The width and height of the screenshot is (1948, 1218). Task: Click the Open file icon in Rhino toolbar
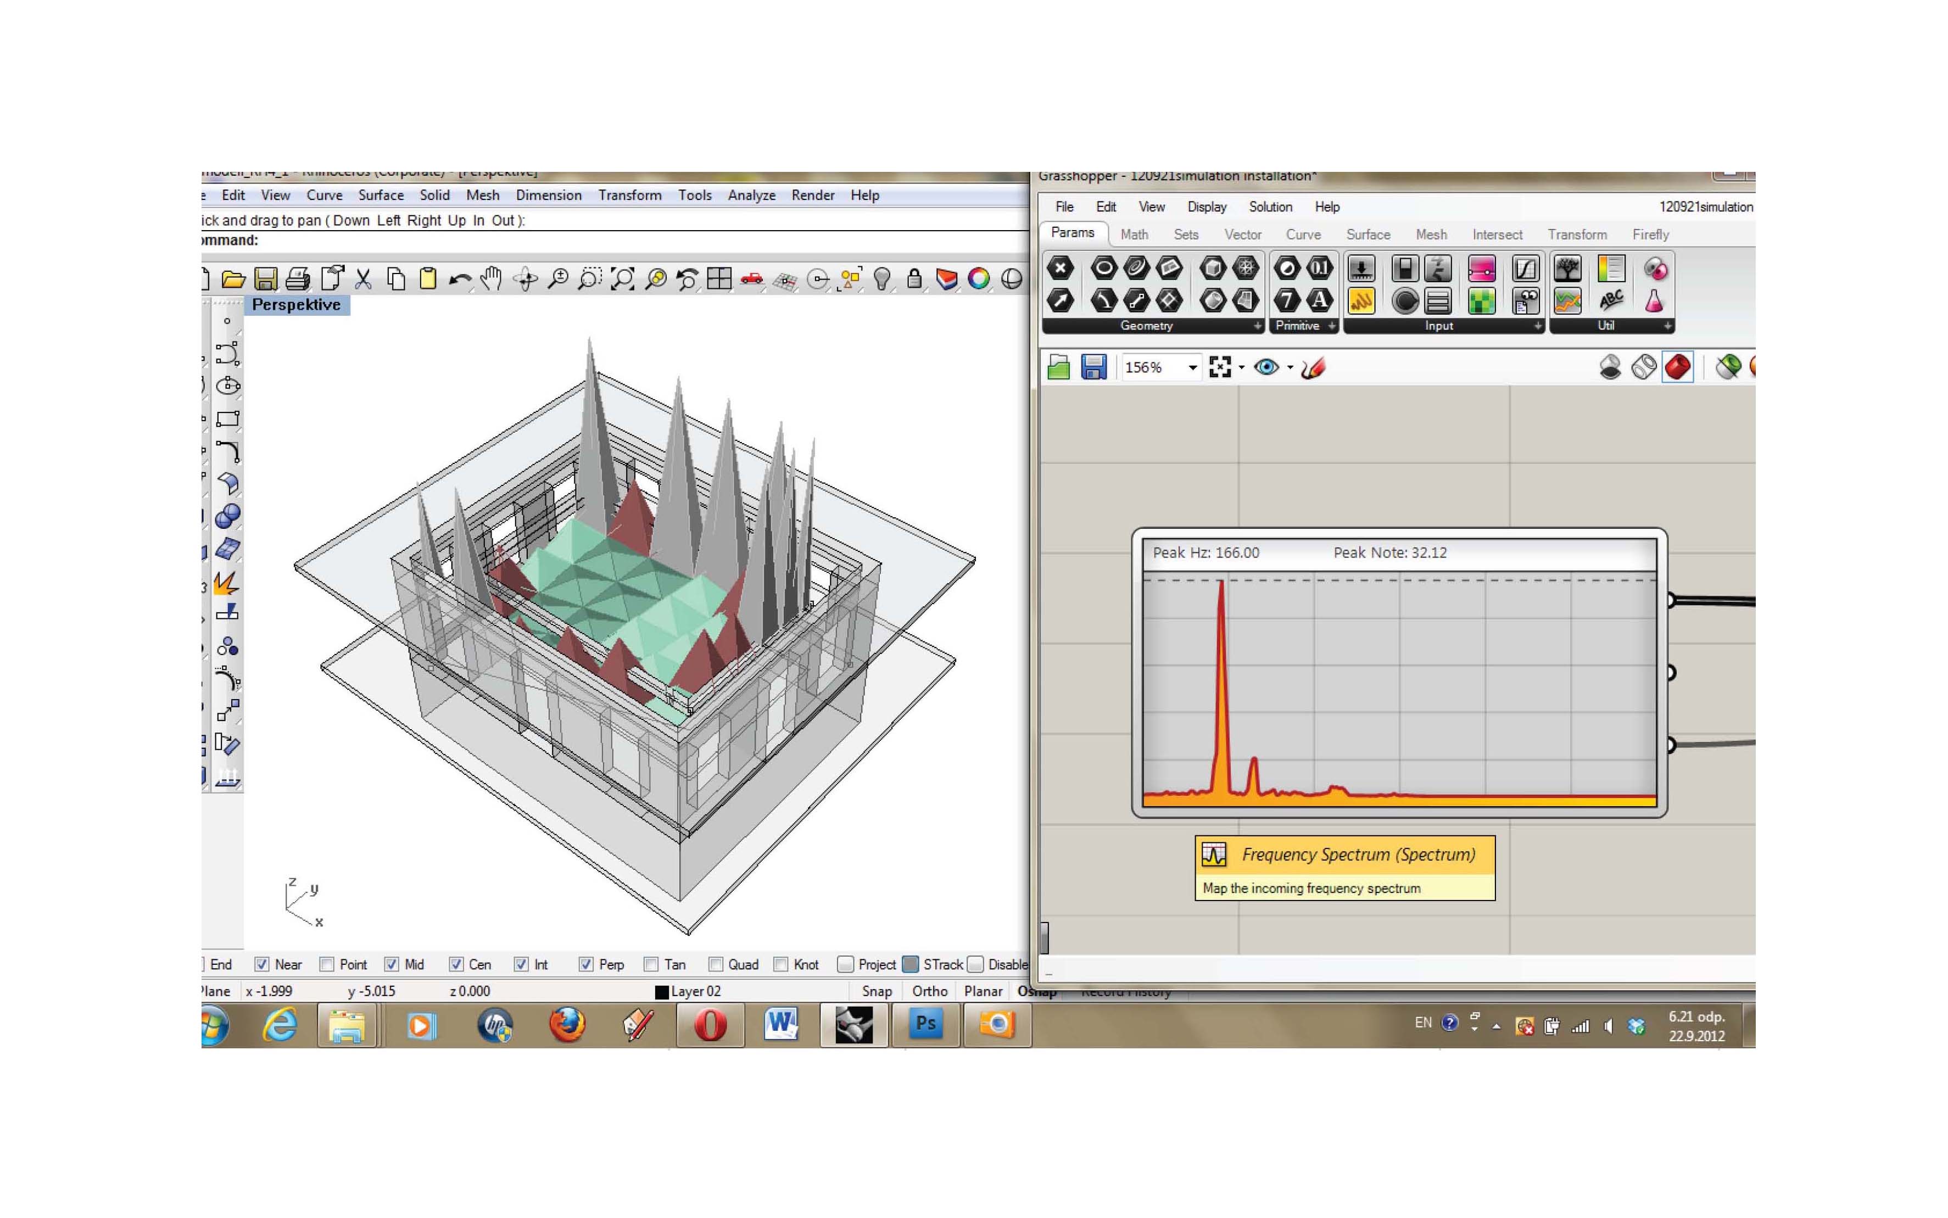click(233, 280)
